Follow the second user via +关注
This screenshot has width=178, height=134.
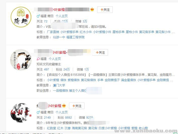pyautogui.click(x=100, y=52)
